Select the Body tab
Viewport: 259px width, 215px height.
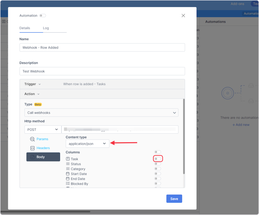(43, 157)
